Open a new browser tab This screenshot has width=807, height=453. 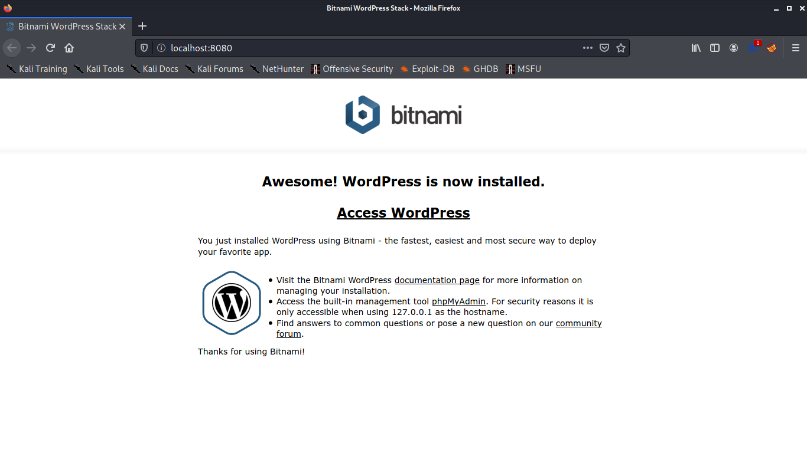142,26
